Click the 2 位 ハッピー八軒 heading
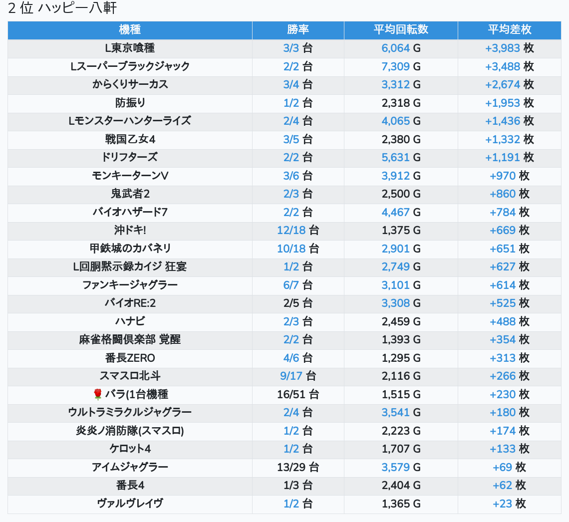The image size is (569, 522). pos(62,8)
